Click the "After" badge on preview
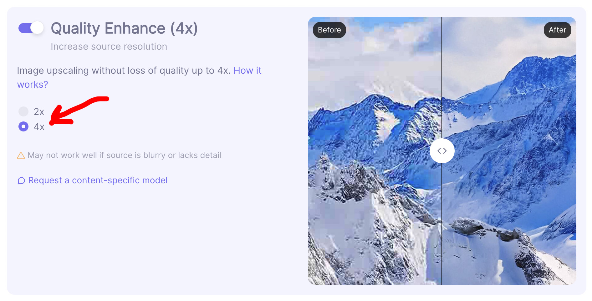The width and height of the screenshot is (592, 301). point(557,30)
